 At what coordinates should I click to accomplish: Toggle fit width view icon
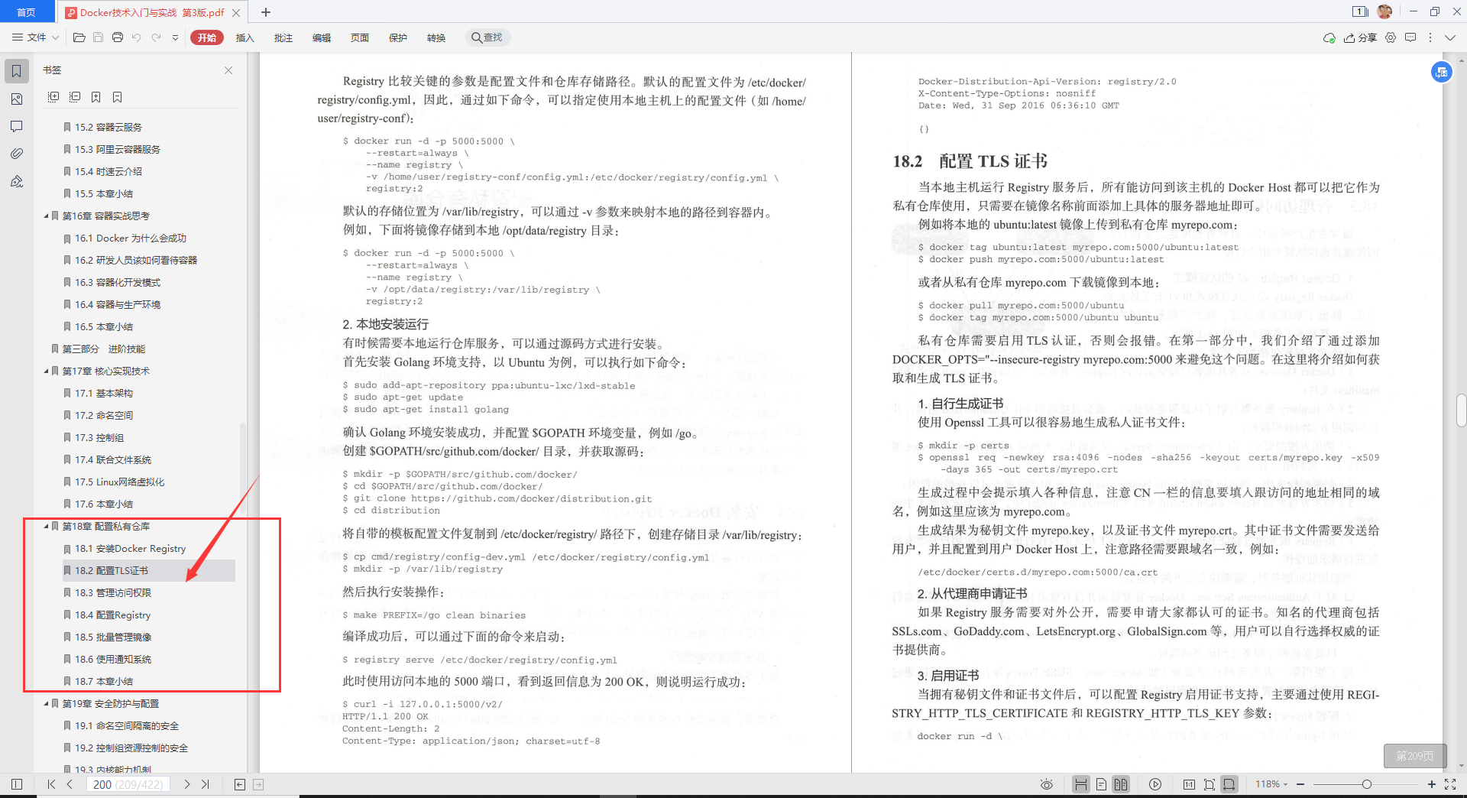(x=1229, y=784)
